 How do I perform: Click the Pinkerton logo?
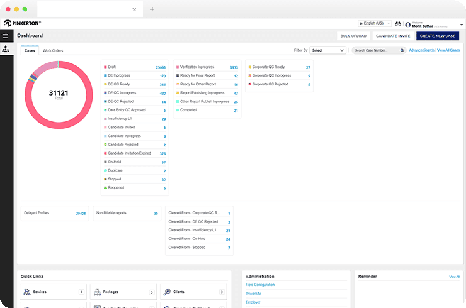tap(23, 23)
